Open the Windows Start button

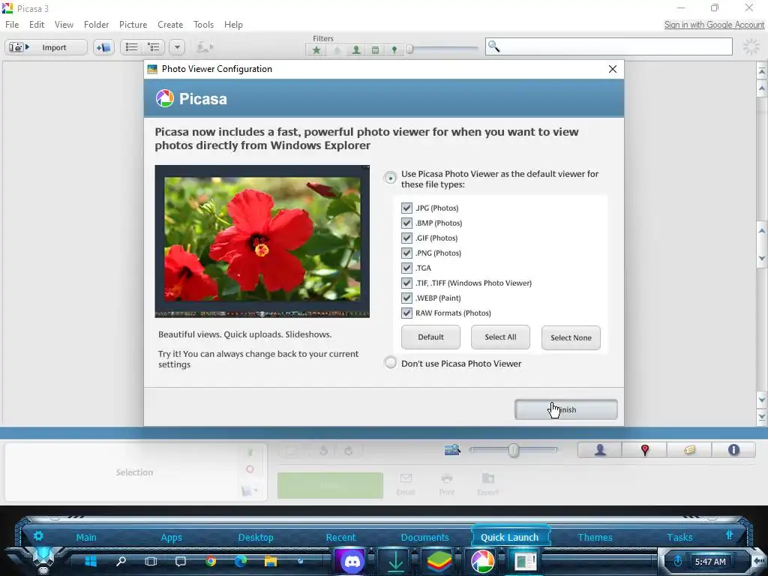tap(91, 561)
